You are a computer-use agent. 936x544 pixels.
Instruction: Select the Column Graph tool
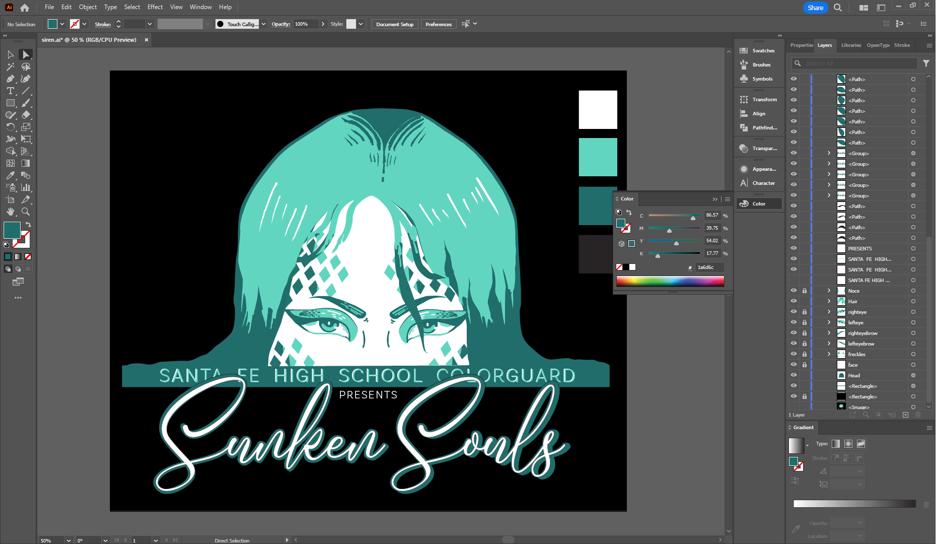pyautogui.click(x=26, y=187)
